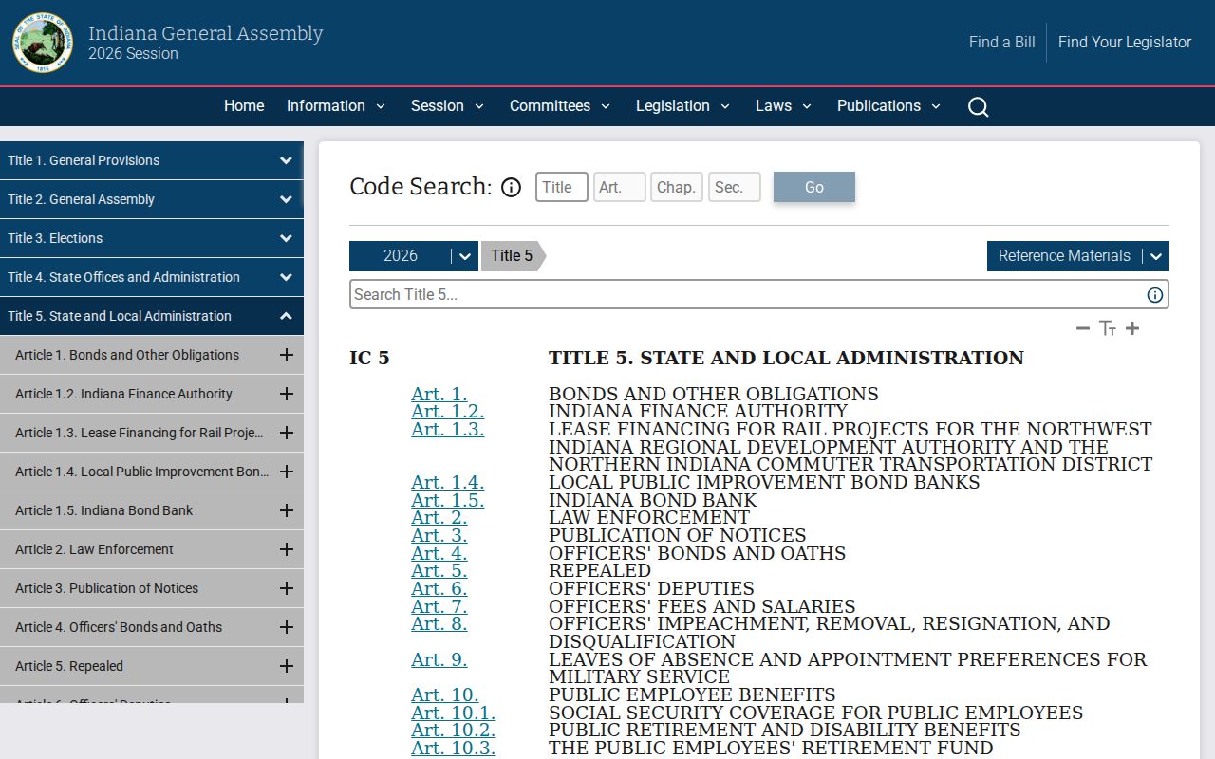
Task: Expand Article 1.2. Indiana Finance Authority
Action: pyautogui.click(x=286, y=394)
